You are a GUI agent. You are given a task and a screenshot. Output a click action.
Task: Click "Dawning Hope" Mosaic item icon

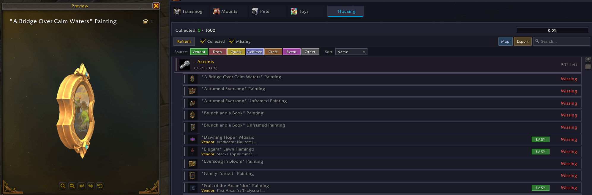pyautogui.click(x=192, y=139)
